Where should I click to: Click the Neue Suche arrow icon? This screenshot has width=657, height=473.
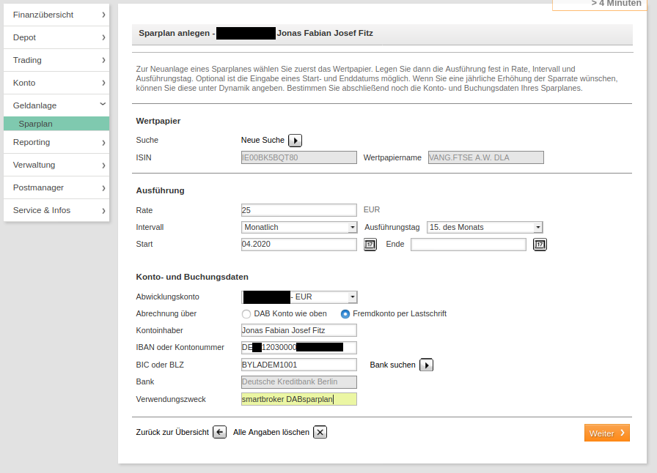[295, 141]
